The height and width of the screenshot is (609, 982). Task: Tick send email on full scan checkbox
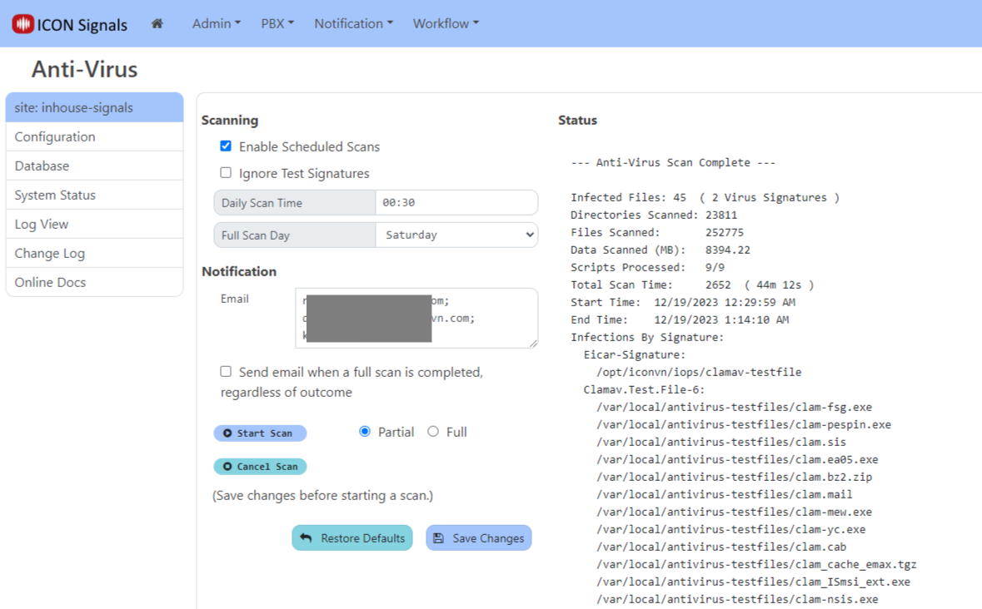[x=226, y=372]
